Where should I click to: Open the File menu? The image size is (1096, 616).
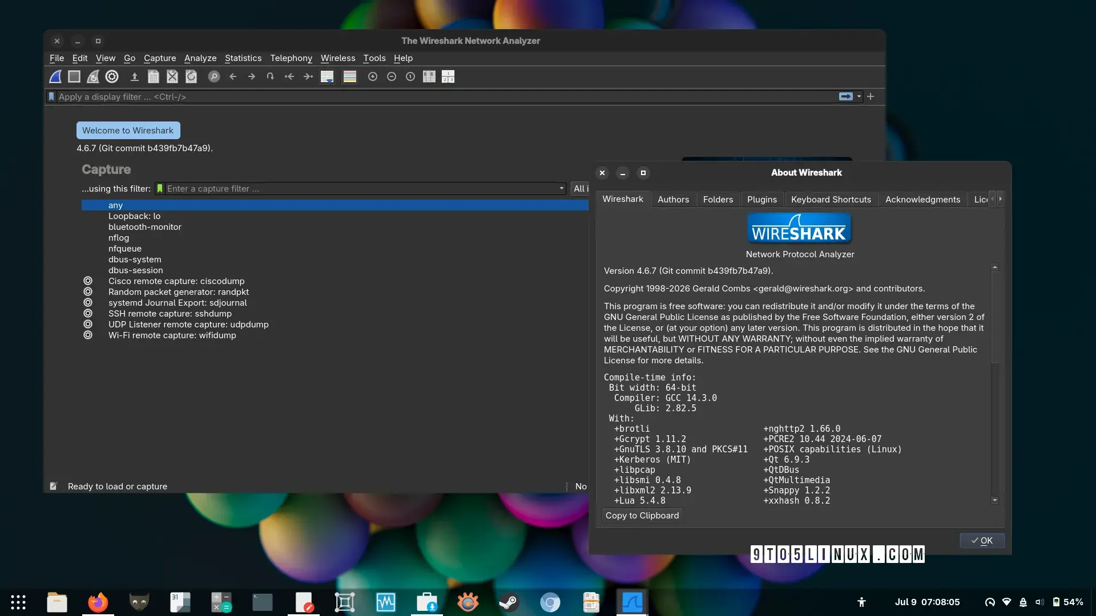[57, 58]
